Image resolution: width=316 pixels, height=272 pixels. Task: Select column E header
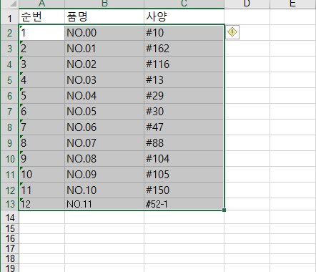[293, 4]
